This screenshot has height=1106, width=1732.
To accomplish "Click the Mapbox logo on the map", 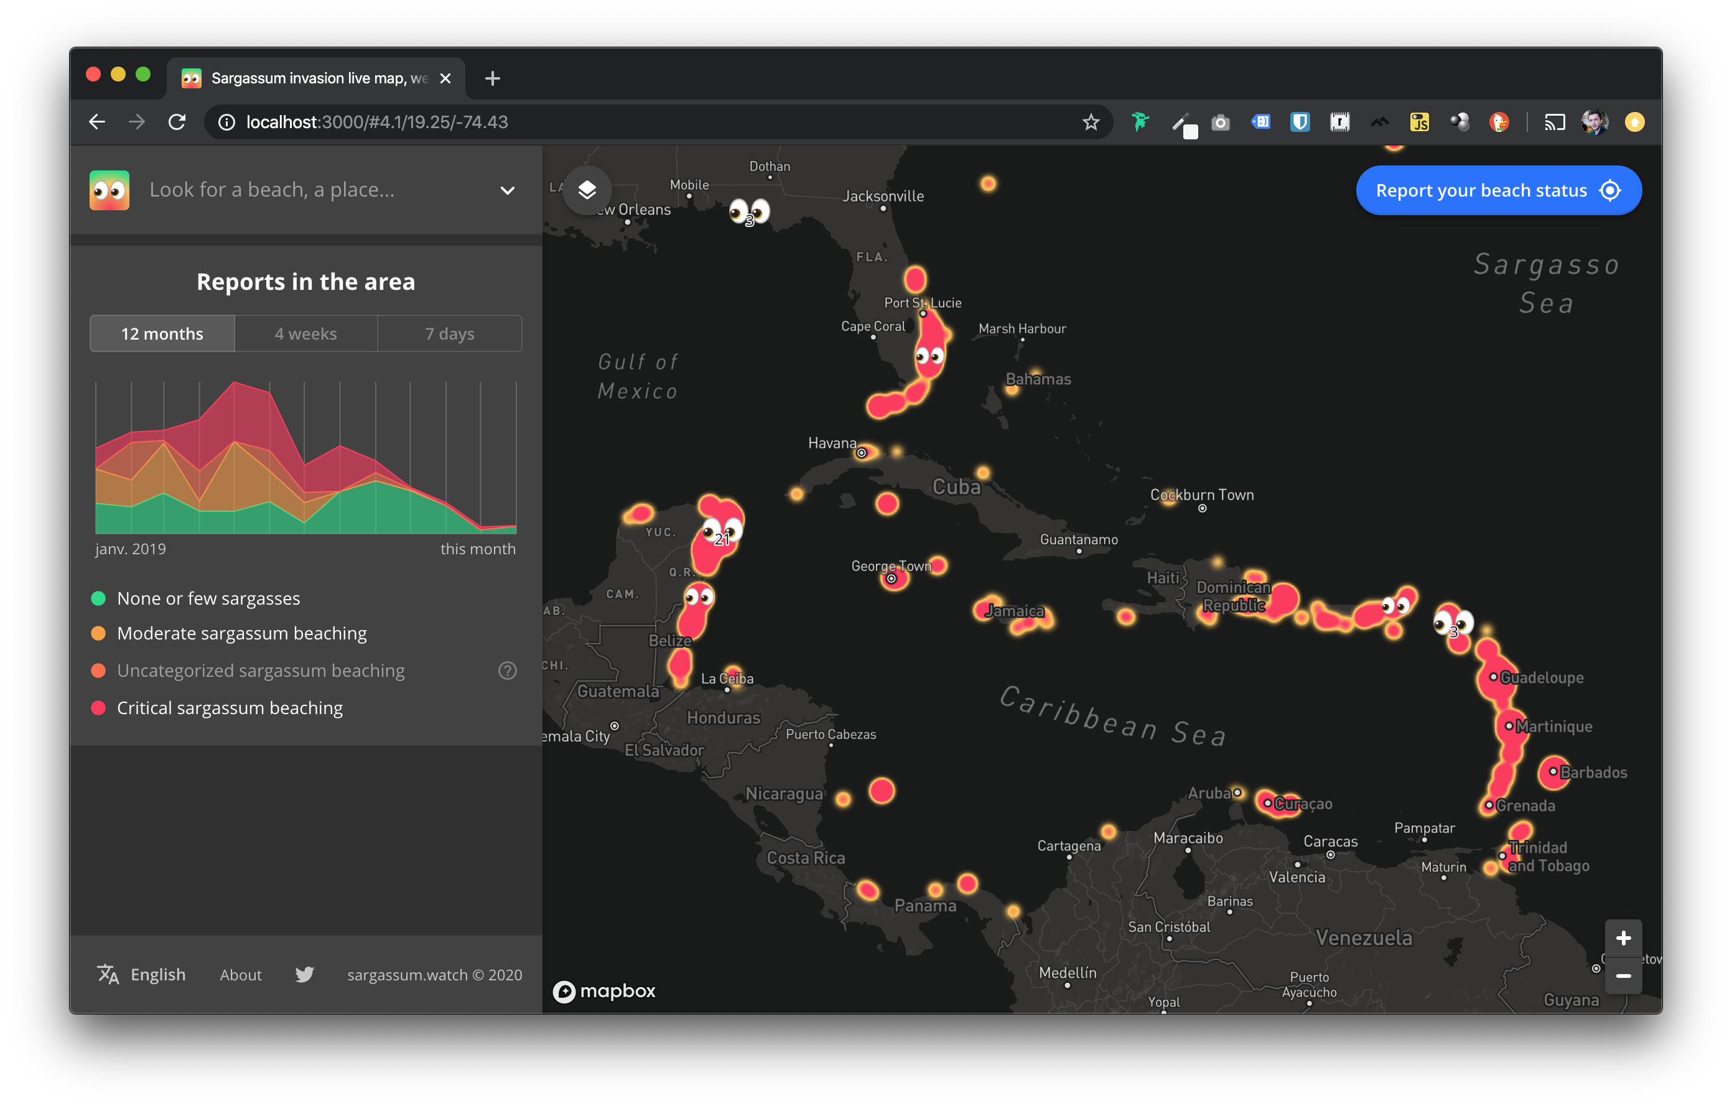I will tap(604, 991).
